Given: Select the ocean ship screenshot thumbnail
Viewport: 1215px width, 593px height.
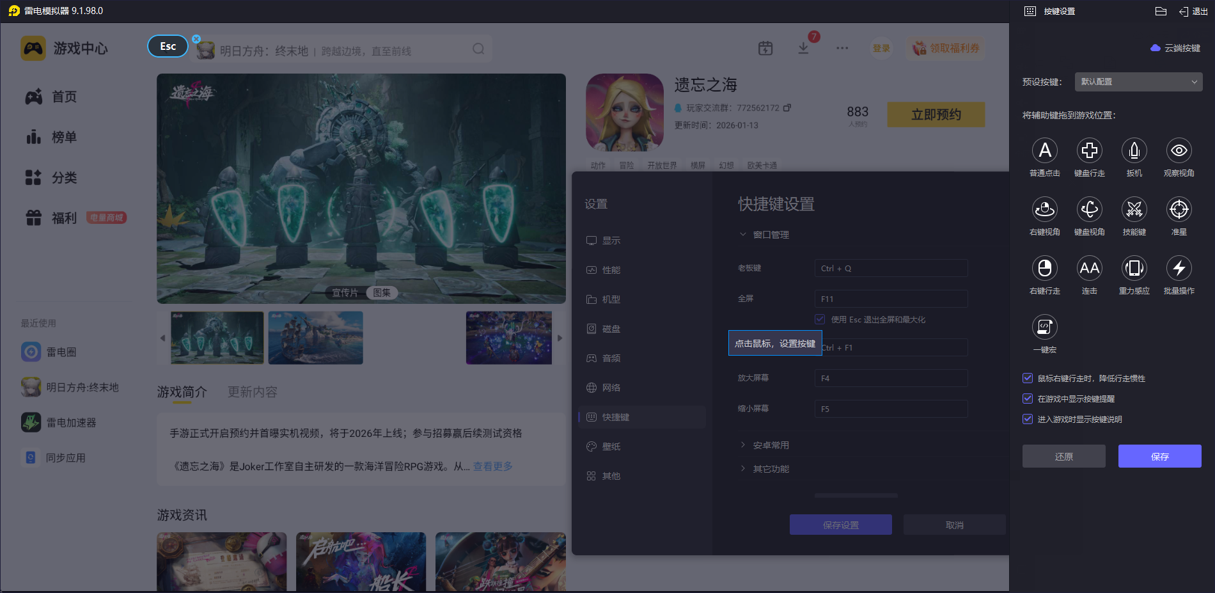Looking at the screenshot, I should [x=315, y=338].
